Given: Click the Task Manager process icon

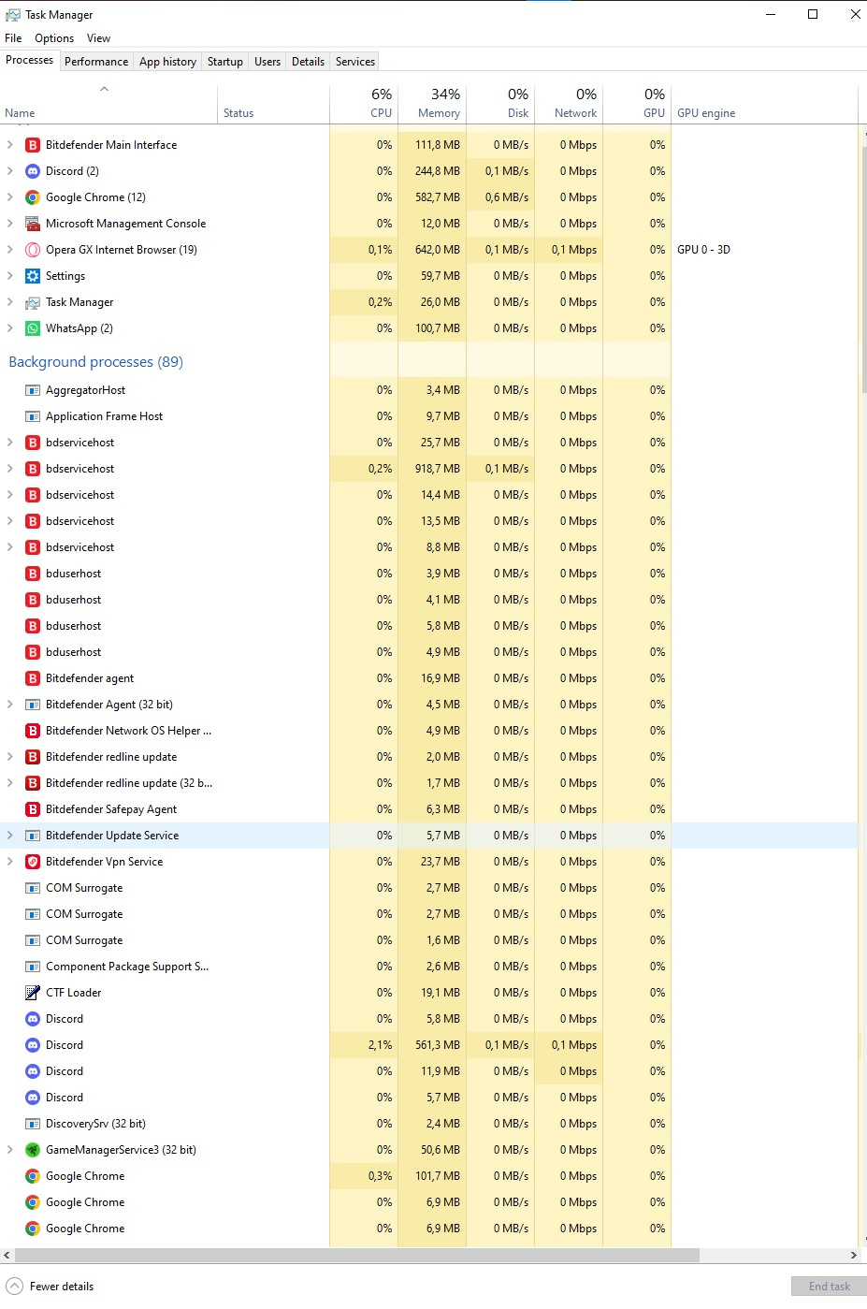Looking at the screenshot, I should [x=33, y=302].
